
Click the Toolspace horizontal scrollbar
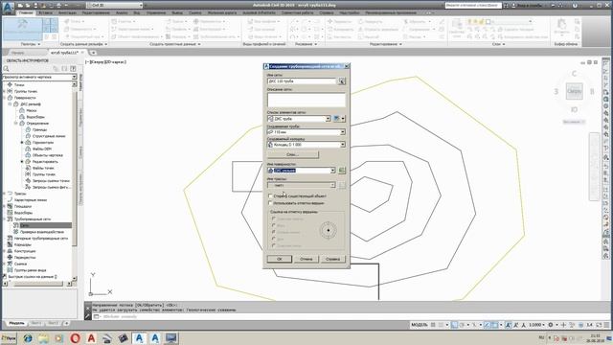[38, 284]
